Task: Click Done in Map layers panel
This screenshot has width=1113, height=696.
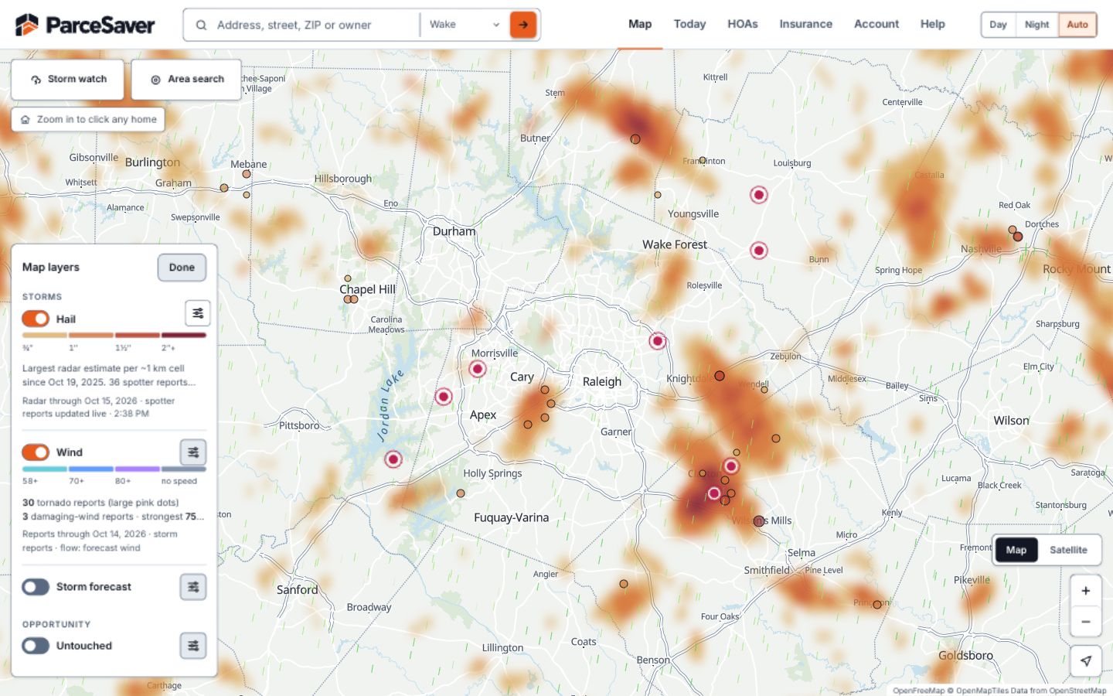Action: tap(182, 268)
